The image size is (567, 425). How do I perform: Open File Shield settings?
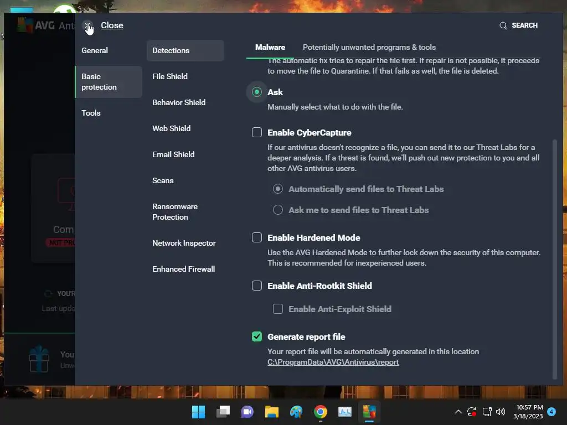click(170, 76)
